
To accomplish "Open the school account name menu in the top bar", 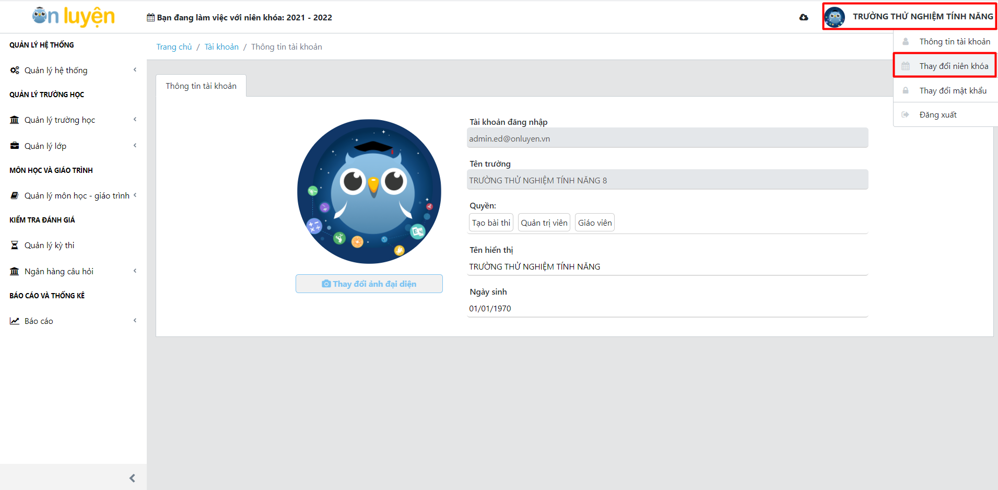I will (x=923, y=17).
